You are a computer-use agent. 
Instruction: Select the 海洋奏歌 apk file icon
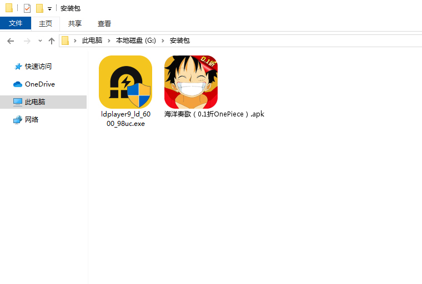(191, 82)
